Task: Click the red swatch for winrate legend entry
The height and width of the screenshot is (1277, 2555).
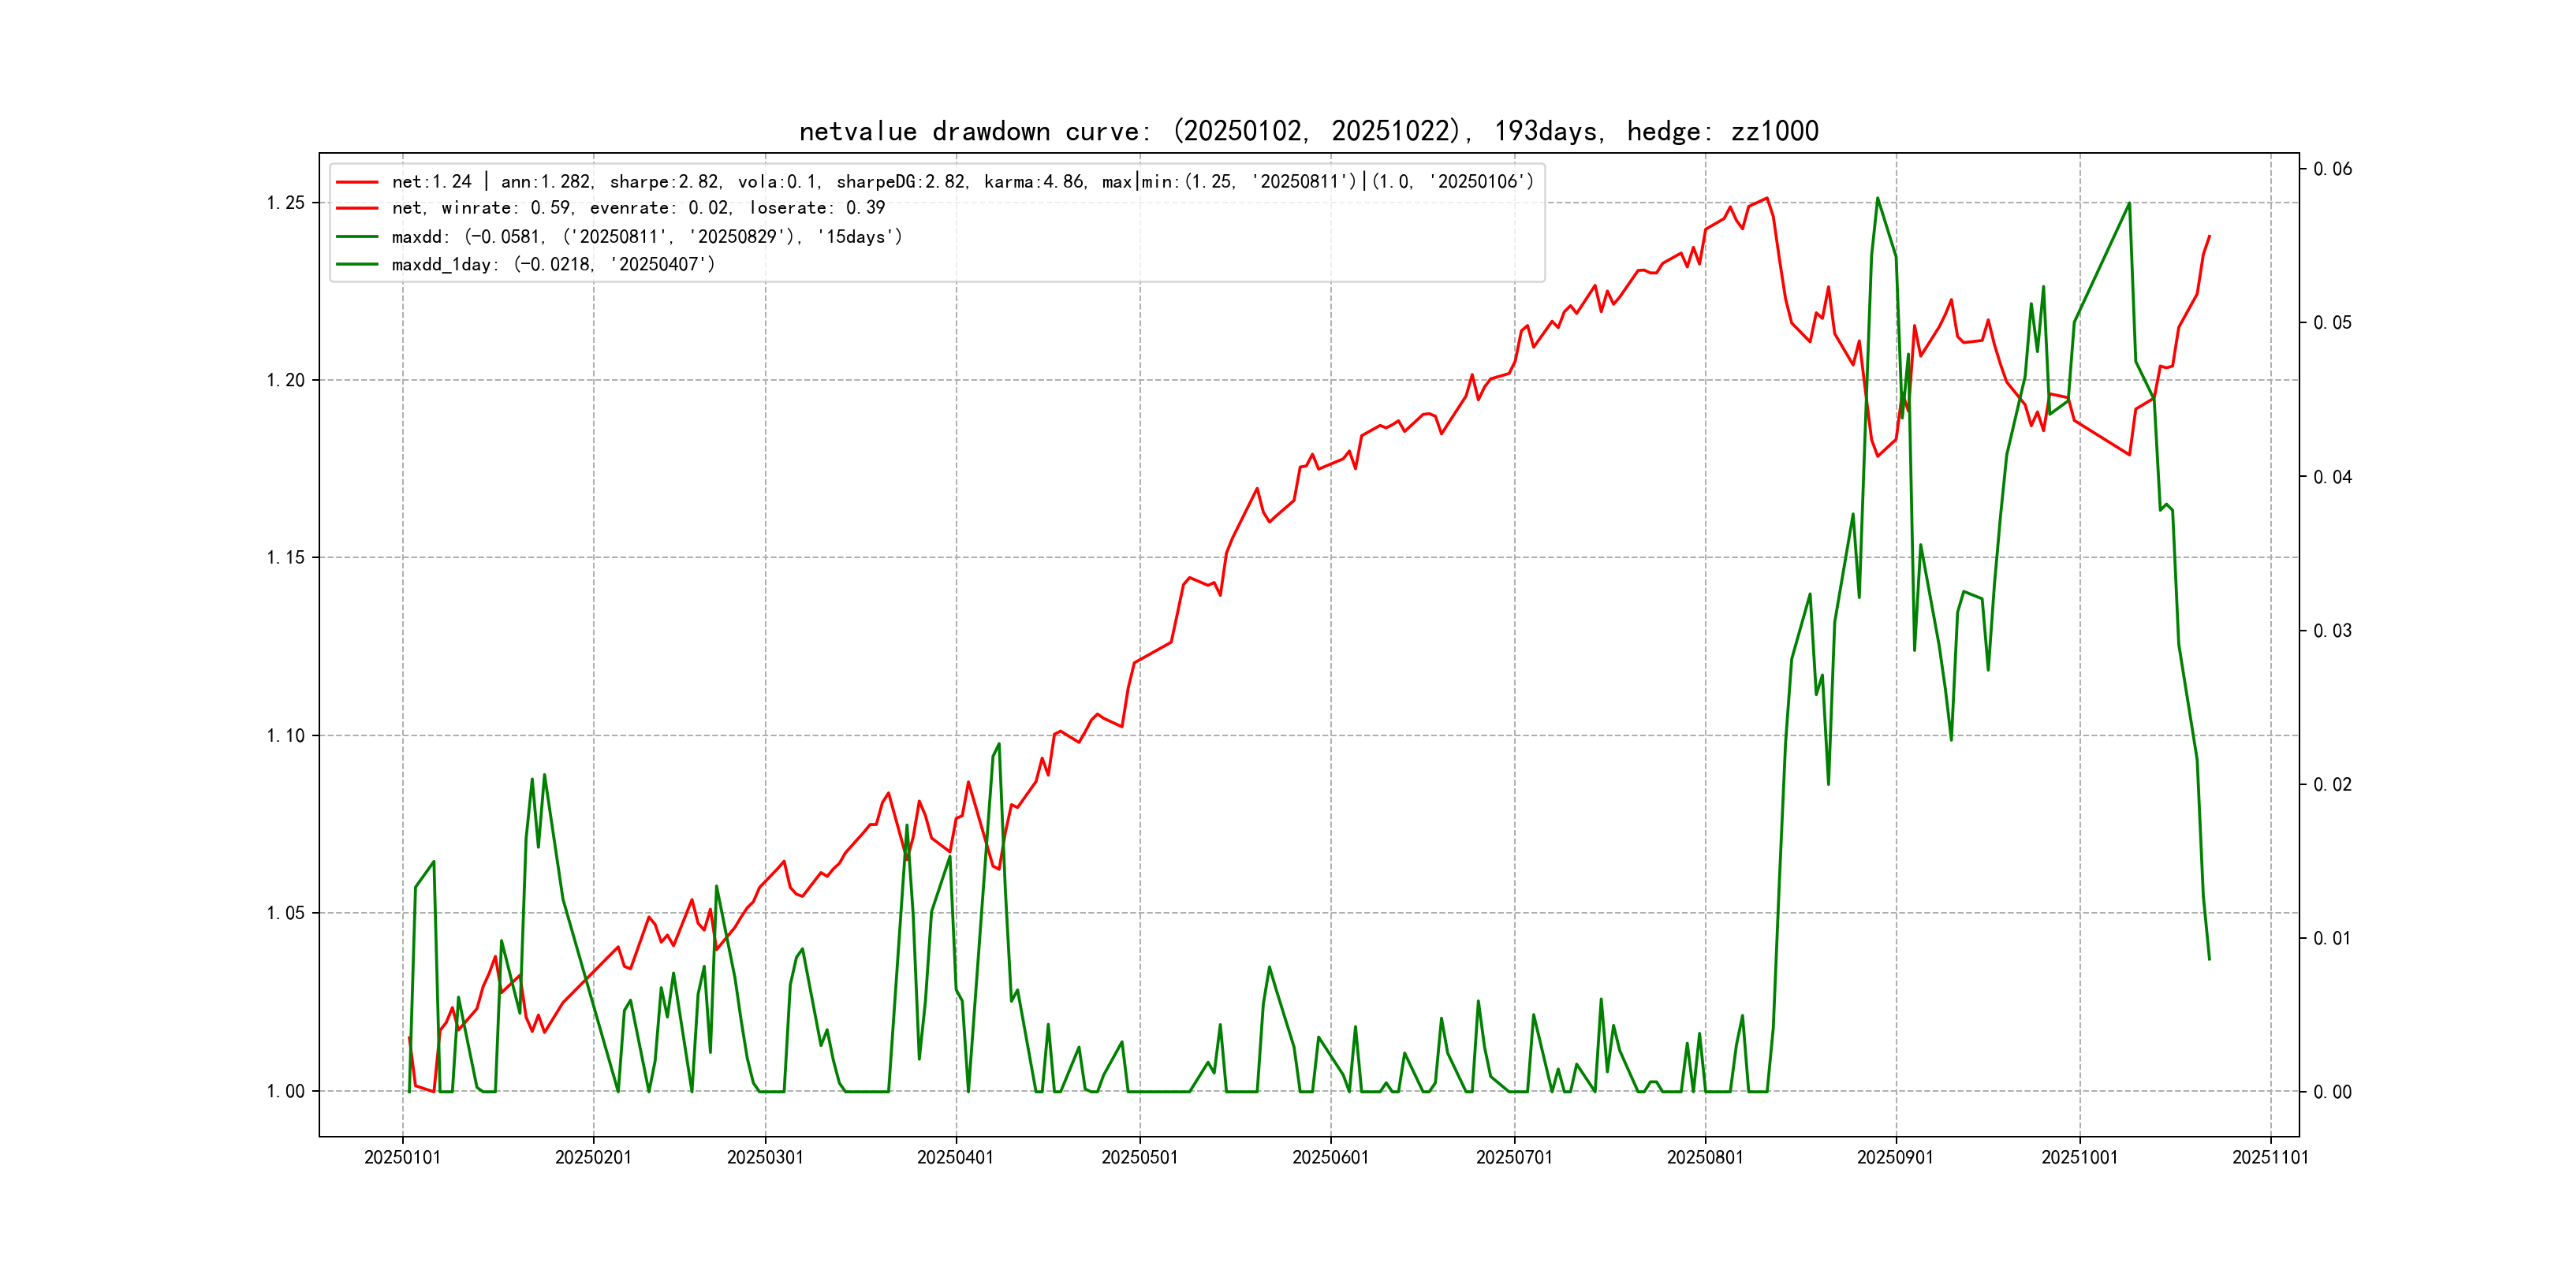Action: pyautogui.click(x=357, y=208)
